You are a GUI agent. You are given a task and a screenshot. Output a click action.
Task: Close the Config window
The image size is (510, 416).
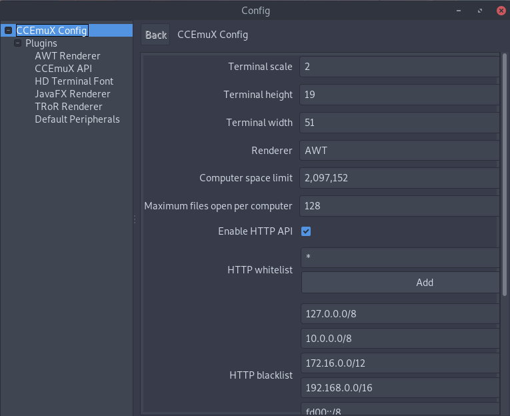point(501,11)
